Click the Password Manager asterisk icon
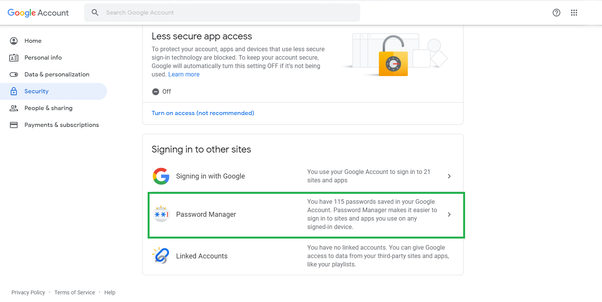The image size is (602, 302). (x=161, y=214)
